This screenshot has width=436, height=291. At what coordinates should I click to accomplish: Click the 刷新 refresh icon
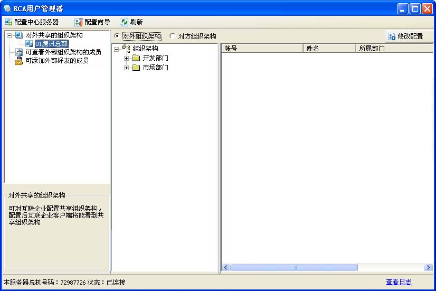[x=124, y=22]
